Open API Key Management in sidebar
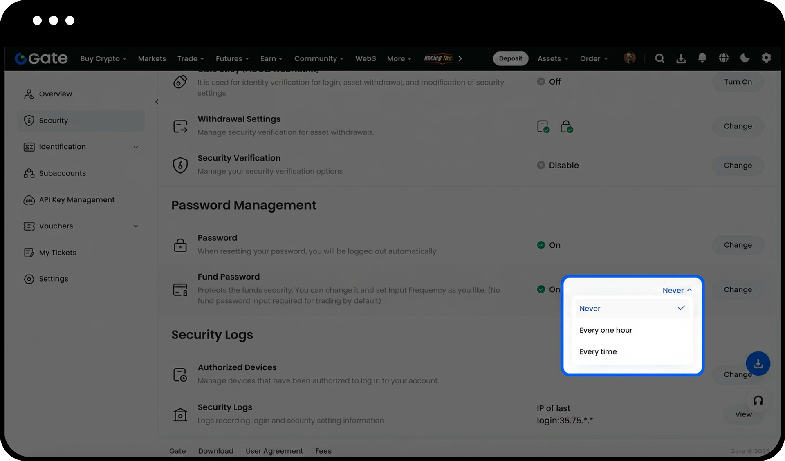The width and height of the screenshot is (785, 461). 76,200
